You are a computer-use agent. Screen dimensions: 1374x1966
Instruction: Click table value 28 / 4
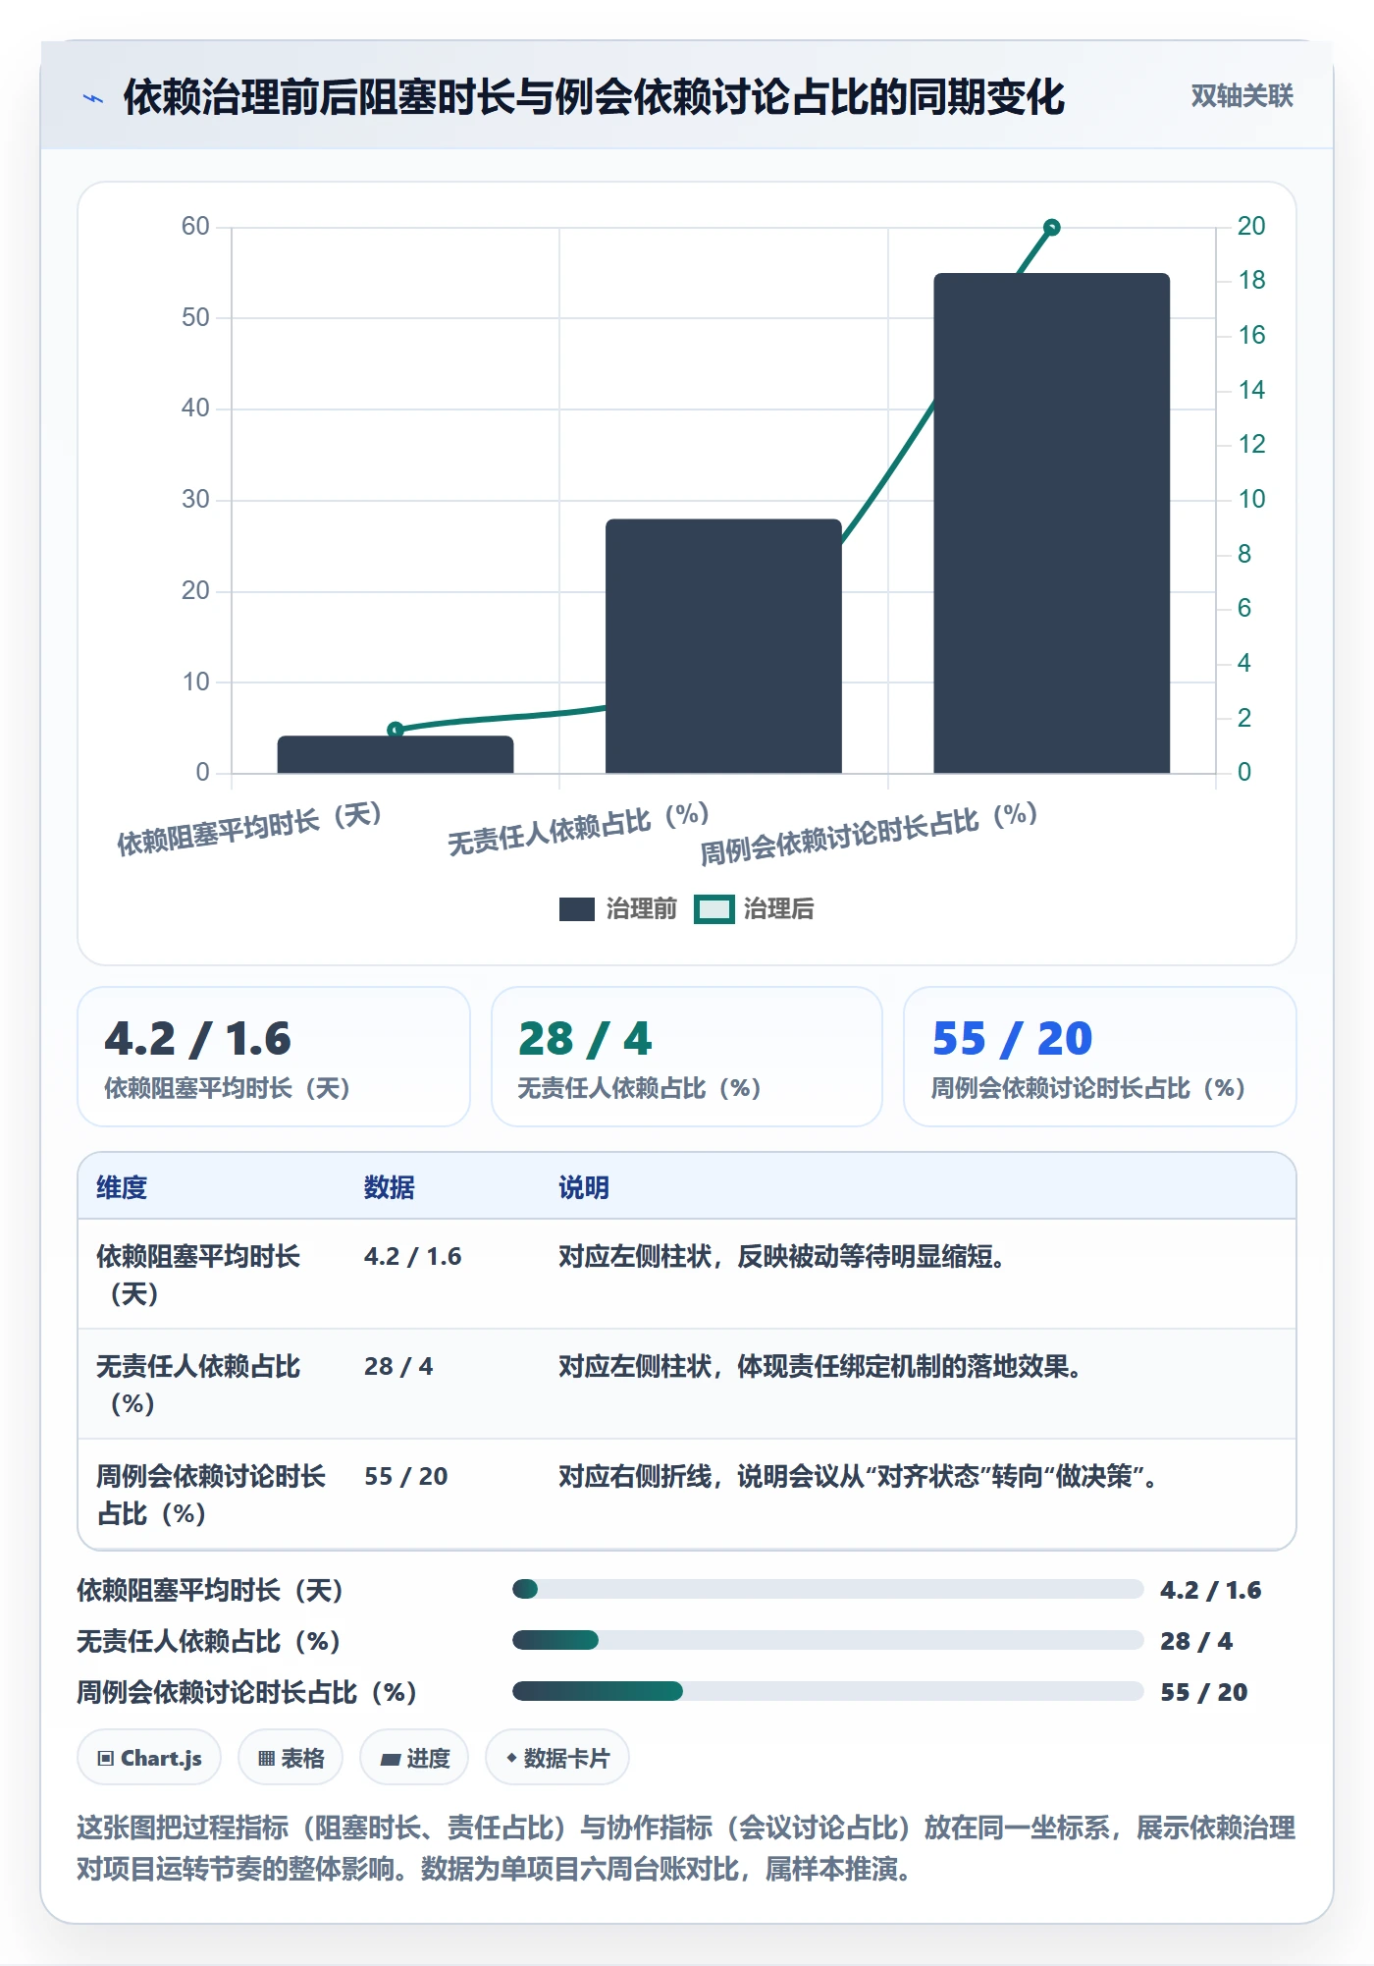coord(398,1367)
